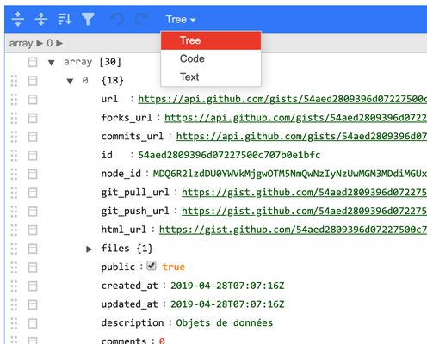This screenshot has height=344, width=427.
Task: Open the Tree mode dropdown
Action: [181, 20]
